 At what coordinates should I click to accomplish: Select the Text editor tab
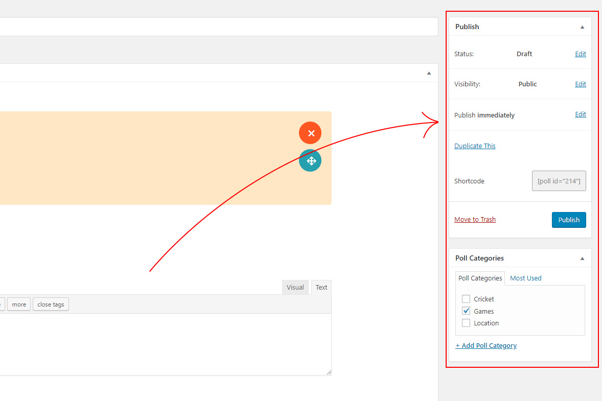(321, 287)
